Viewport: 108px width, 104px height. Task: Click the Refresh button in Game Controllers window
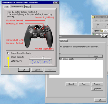click(71, 84)
